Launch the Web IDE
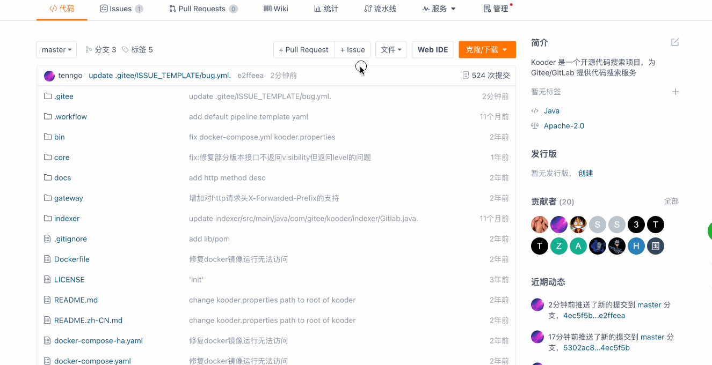The width and height of the screenshot is (712, 365). (433, 49)
